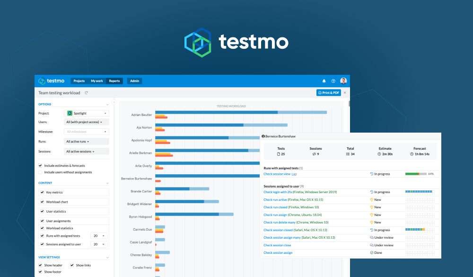Open the Project Spotlight dropdown
473x277 pixels.
pyautogui.click(x=87, y=113)
